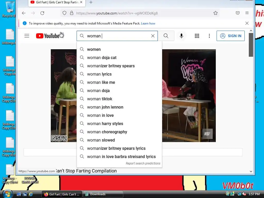Viewport: 264px width, 198px height.
Task: Choose suggestion "women"
Action: 119,49
